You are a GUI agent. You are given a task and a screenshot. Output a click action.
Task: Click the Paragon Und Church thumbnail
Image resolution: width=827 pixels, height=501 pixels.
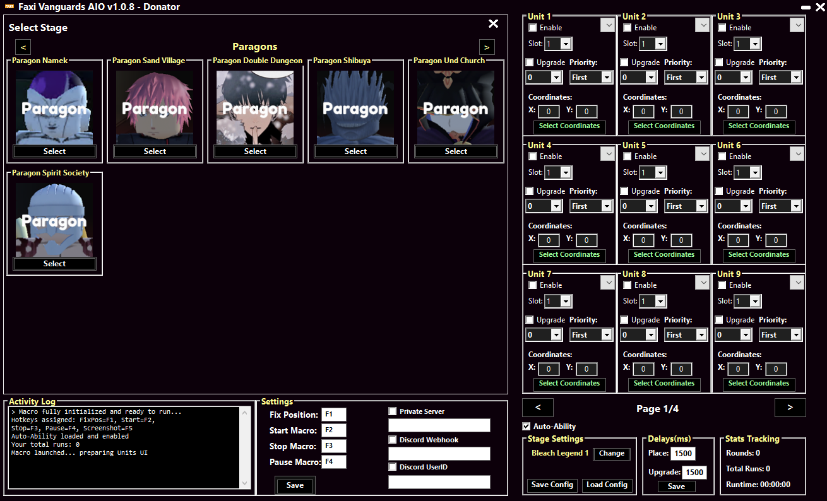tap(456, 107)
